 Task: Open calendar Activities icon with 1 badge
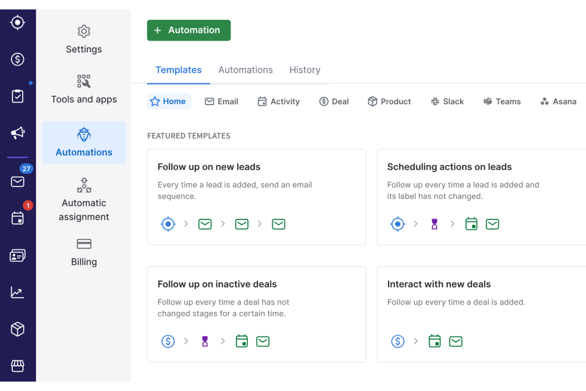coord(17,218)
